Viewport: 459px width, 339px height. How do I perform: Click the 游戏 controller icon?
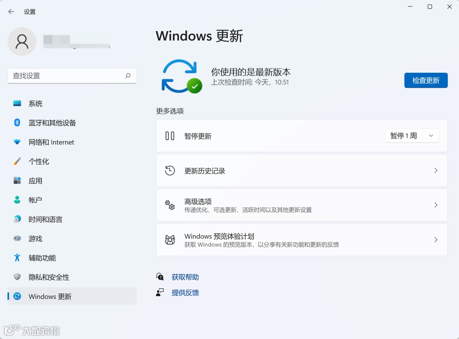[x=17, y=239]
